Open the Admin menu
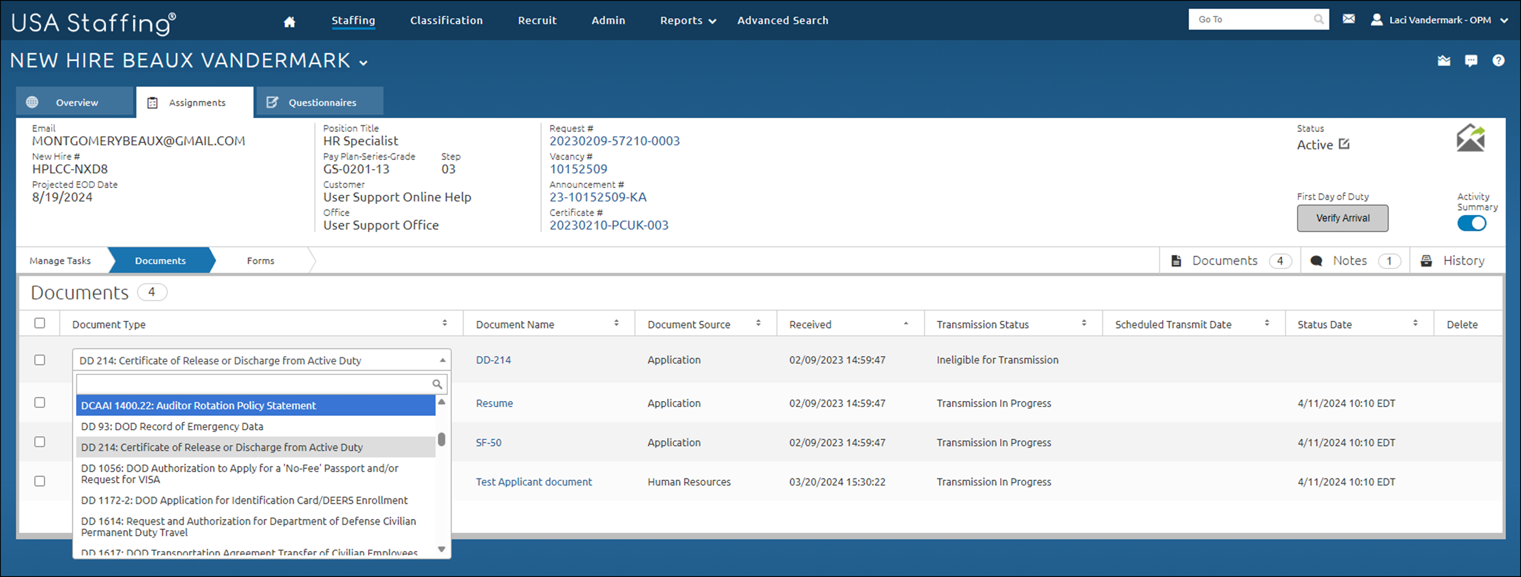 608,21
